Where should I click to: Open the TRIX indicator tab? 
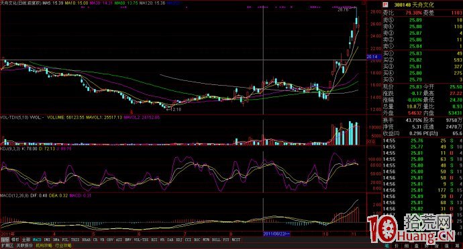[x=75, y=240]
